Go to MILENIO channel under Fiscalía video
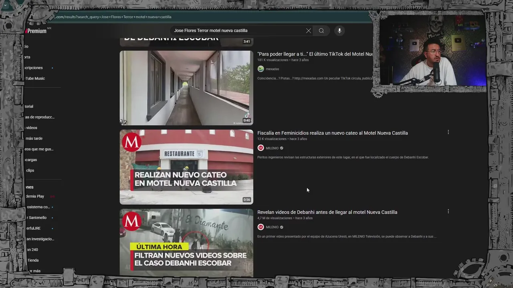This screenshot has width=513, height=288. coord(272,148)
